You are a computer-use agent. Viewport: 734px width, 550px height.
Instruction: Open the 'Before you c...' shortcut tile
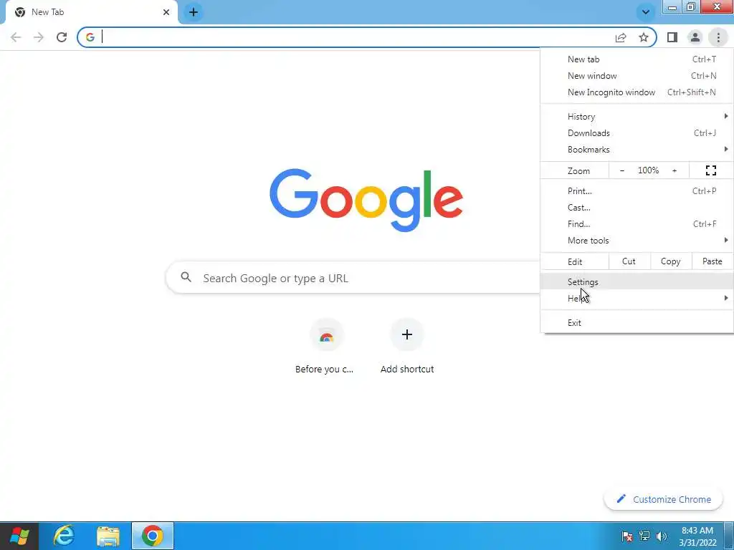click(326, 346)
